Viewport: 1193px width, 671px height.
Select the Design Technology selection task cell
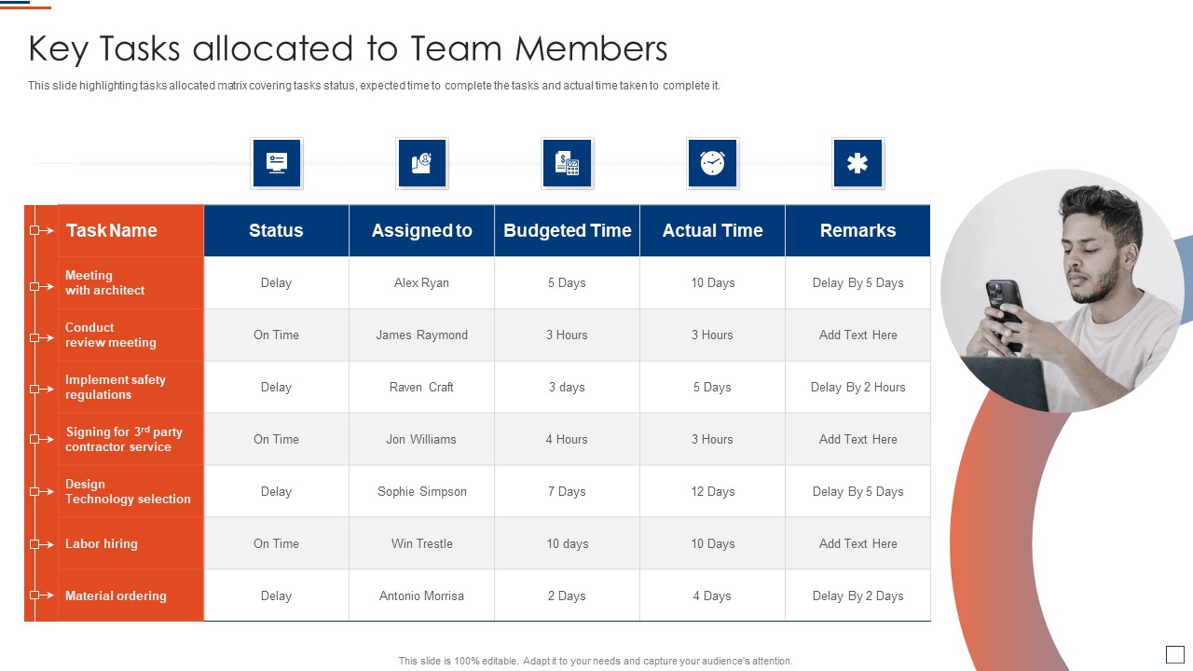tap(131, 491)
